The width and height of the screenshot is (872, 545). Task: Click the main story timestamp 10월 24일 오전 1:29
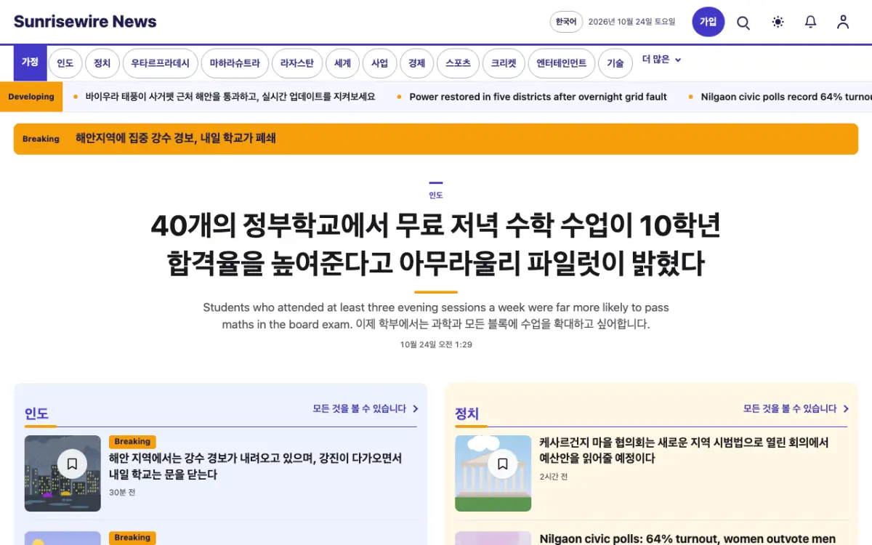[x=436, y=344]
